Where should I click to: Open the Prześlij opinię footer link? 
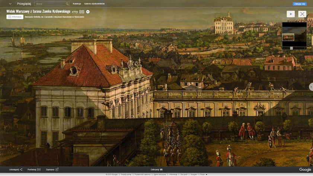(x=126, y=175)
